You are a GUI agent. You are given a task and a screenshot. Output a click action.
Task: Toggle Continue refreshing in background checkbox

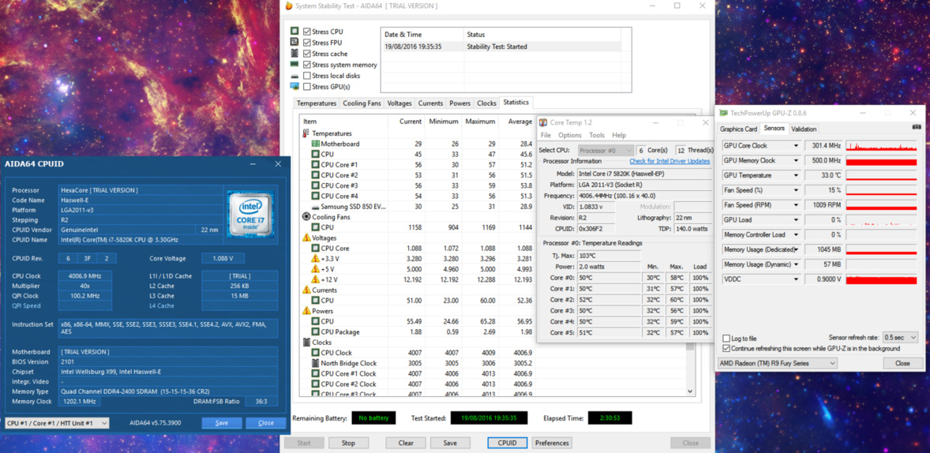pyautogui.click(x=727, y=349)
